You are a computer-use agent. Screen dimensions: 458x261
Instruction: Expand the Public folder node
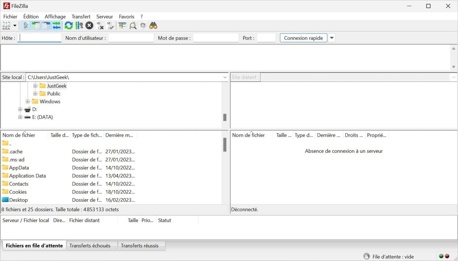pos(35,94)
